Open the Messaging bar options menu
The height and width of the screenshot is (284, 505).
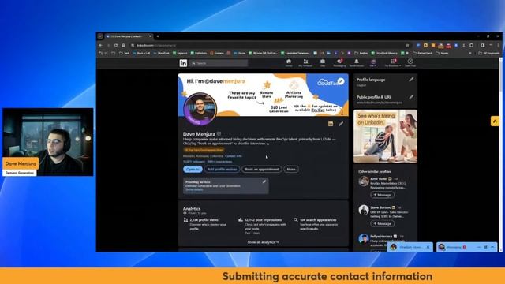click(479, 247)
